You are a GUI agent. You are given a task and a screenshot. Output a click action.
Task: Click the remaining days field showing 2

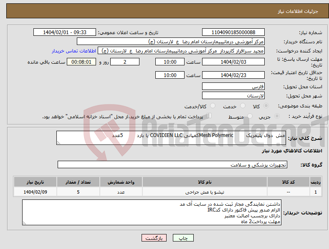[x=125, y=62]
